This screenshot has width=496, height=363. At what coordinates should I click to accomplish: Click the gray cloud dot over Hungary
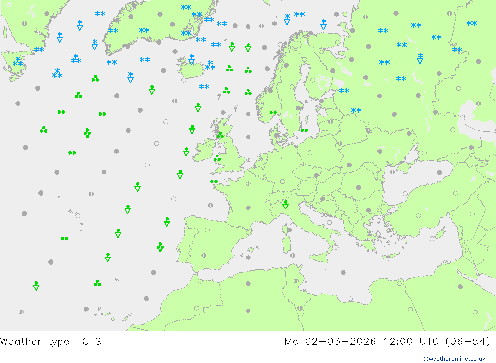click(359, 187)
